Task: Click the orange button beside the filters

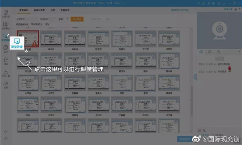Action: [x=77, y=19]
